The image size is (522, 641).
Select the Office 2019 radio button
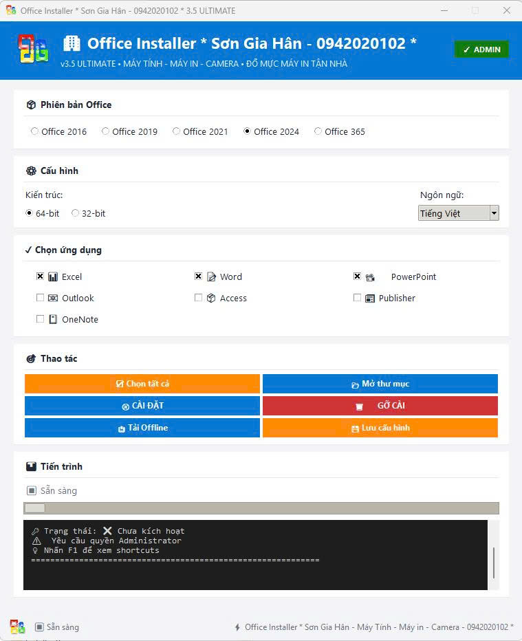tap(105, 131)
